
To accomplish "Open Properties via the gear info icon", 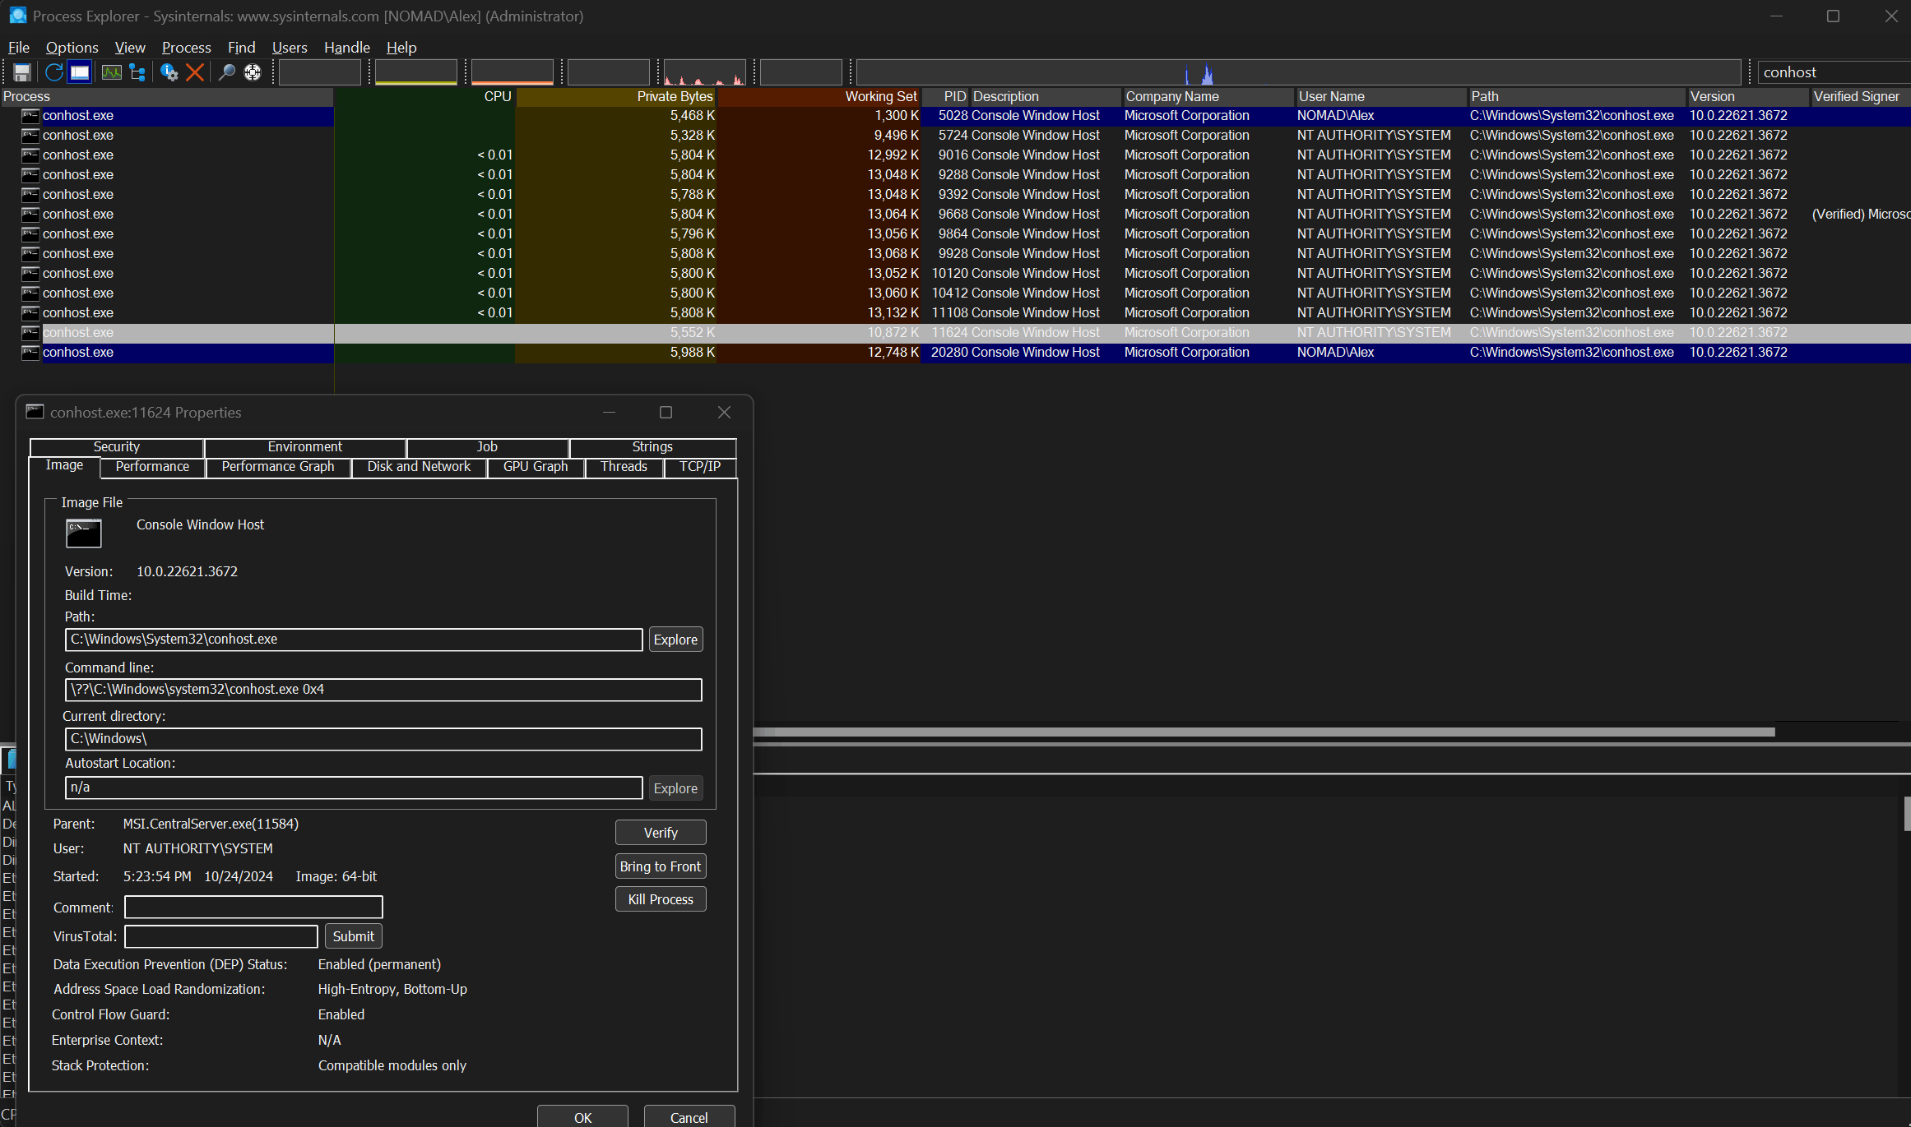I will point(169,72).
